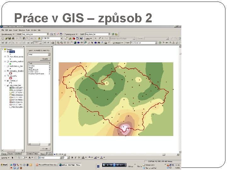Screen dimensions: 227x170
Task: Switch to the Index tab in ArcToolbox
Action: point(36,154)
